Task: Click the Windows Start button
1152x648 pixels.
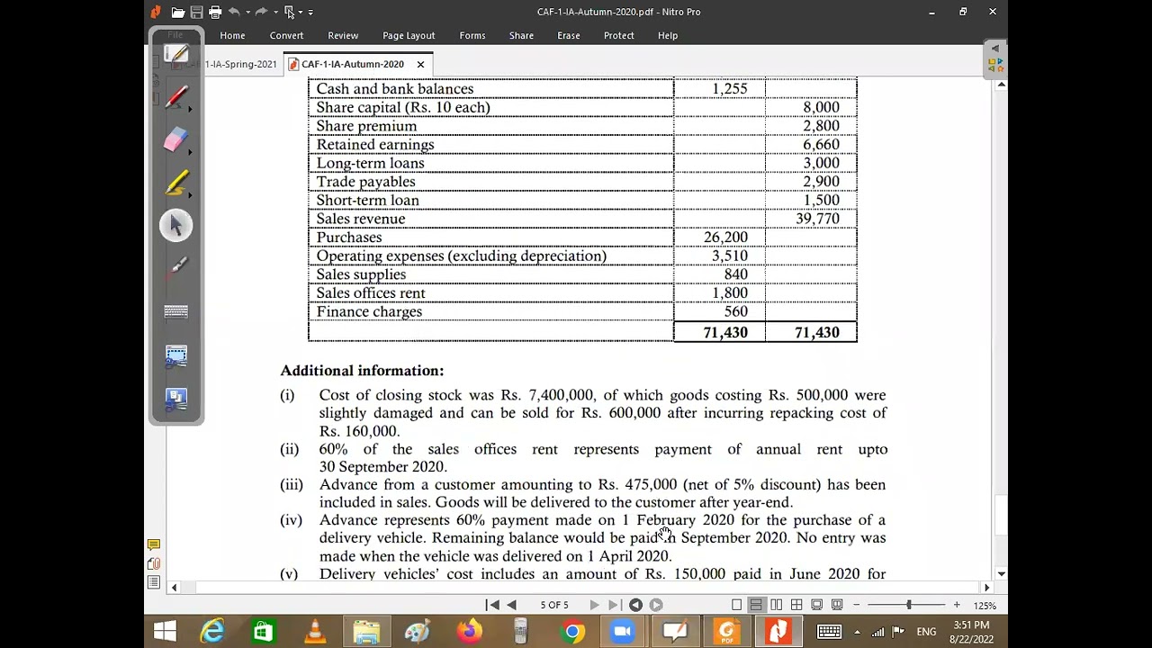Action: pos(165,632)
